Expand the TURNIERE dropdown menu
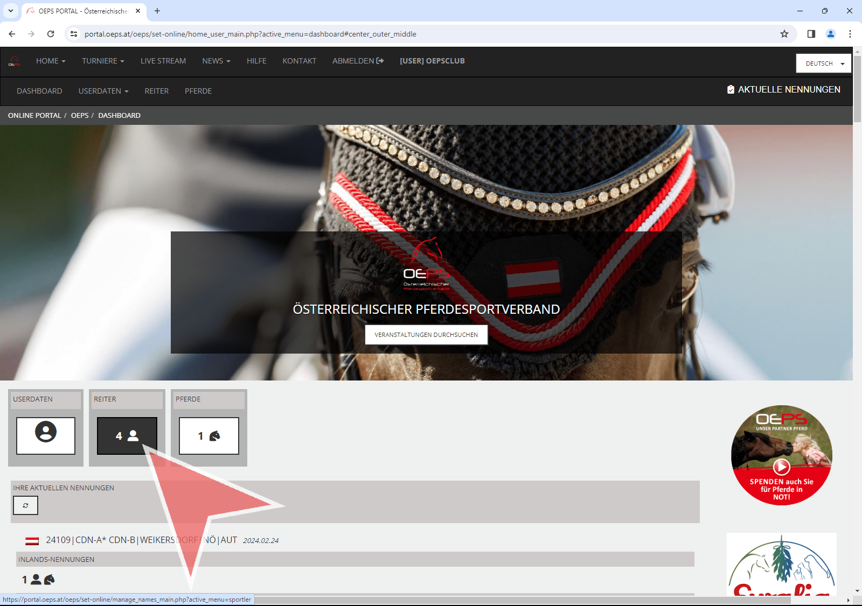Screen dimensions: 862x606 pyautogui.click(x=103, y=61)
